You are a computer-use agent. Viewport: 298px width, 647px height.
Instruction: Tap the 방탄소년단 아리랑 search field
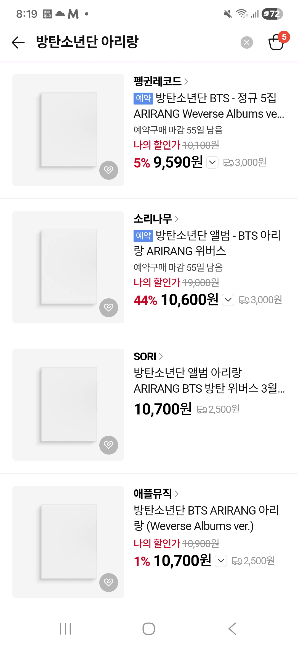point(135,42)
